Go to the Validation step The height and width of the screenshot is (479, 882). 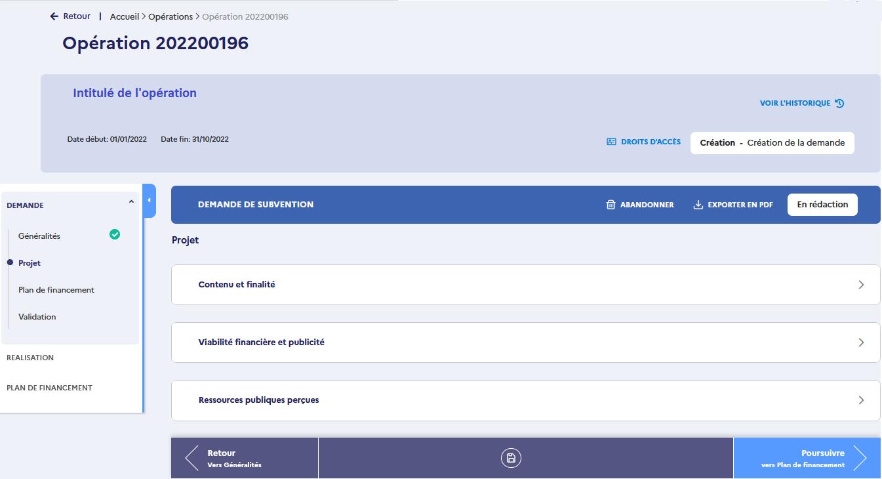click(x=37, y=317)
